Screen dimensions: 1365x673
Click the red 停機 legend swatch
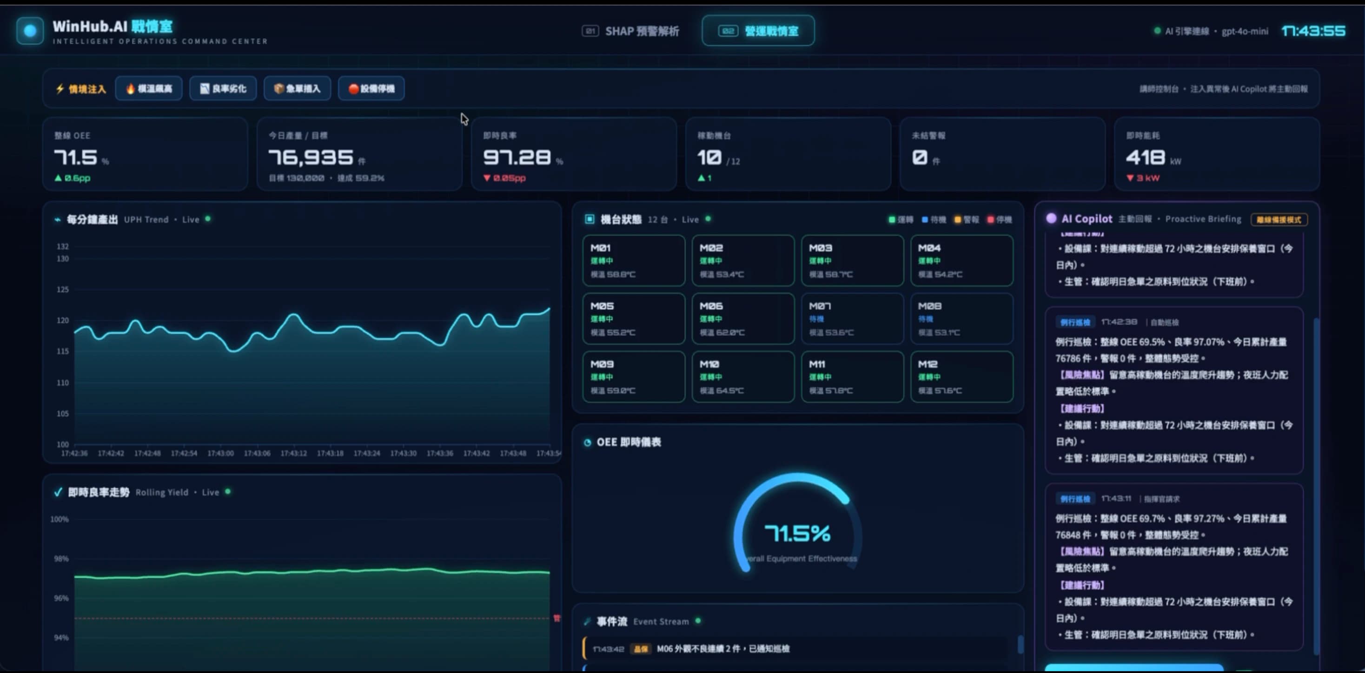click(x=990, y=220)
